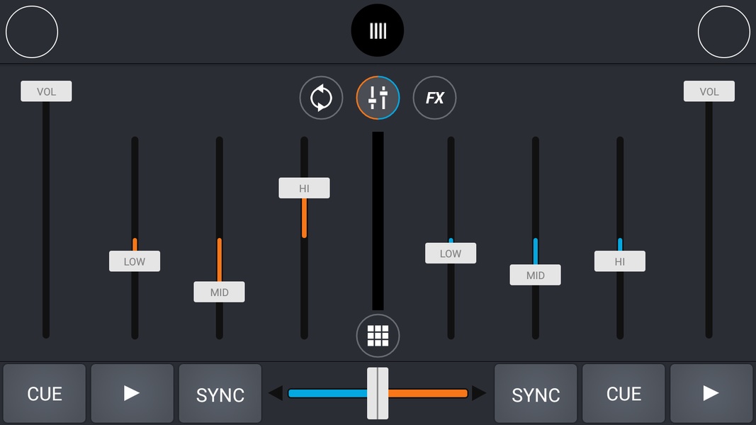Open the FX effects panel
This screenshot has width=756, height=425.
click(x=434, y=98)
